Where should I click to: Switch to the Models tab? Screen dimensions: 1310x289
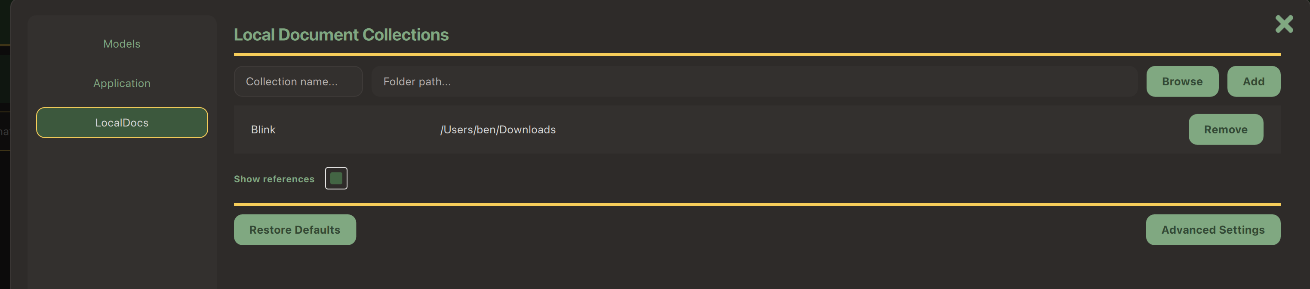pos(122,44)
